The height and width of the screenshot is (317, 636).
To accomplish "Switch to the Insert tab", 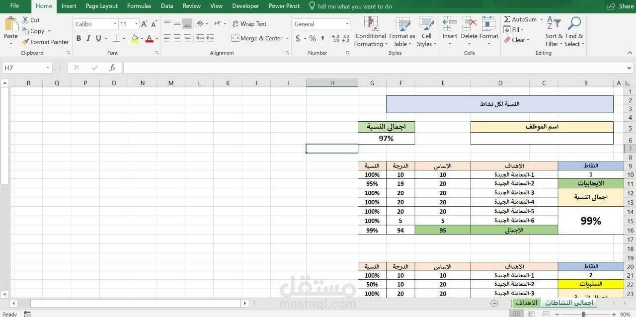I will (69, 6).
